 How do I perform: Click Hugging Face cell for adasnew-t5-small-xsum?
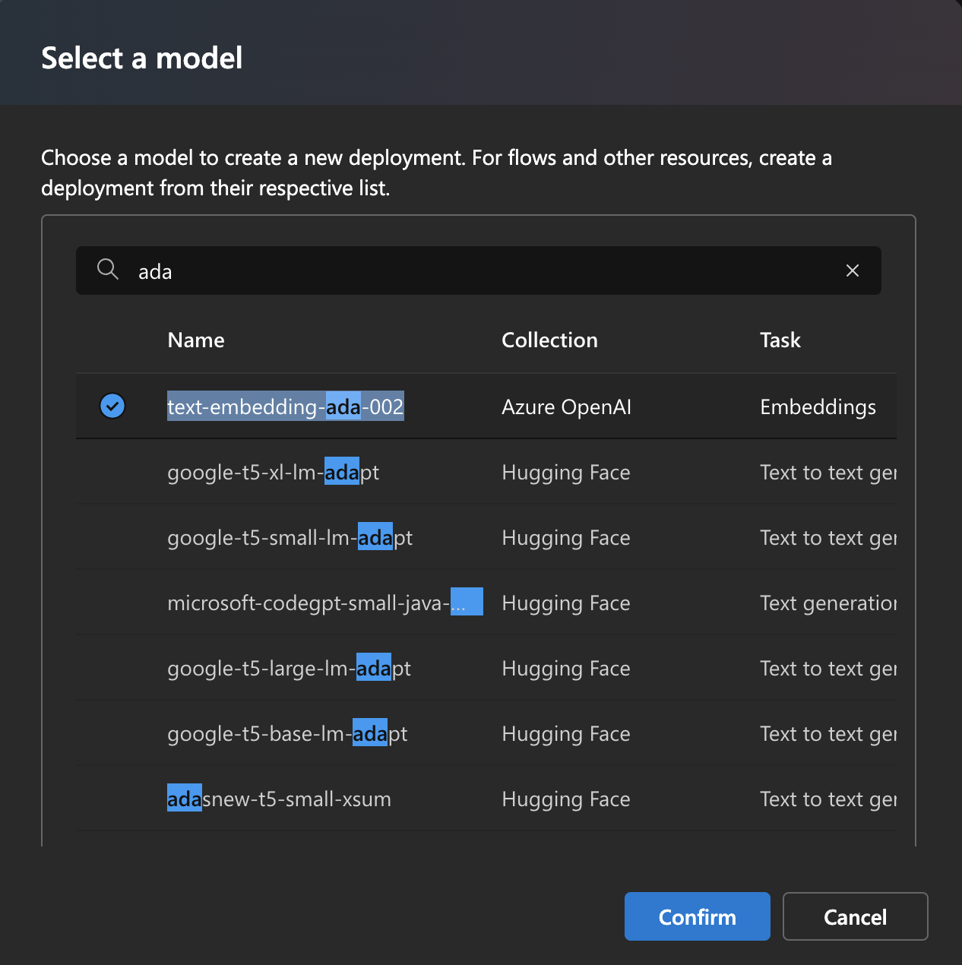click(x=566, y=799)
